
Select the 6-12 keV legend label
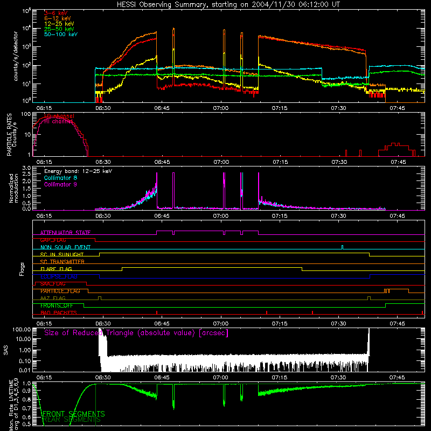58,18
